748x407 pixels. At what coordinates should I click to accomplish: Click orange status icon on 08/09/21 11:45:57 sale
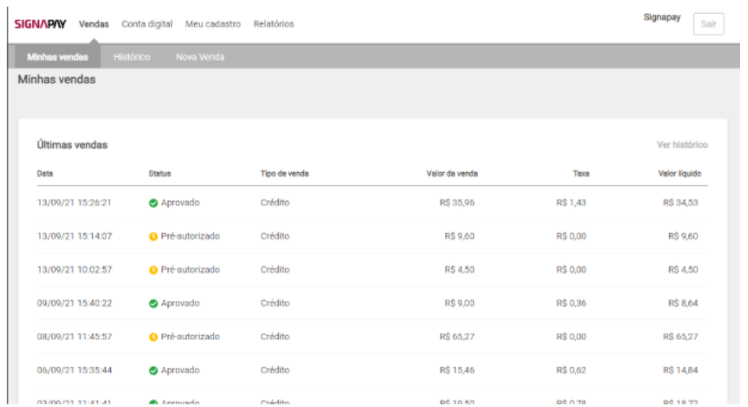coord(153,337)
